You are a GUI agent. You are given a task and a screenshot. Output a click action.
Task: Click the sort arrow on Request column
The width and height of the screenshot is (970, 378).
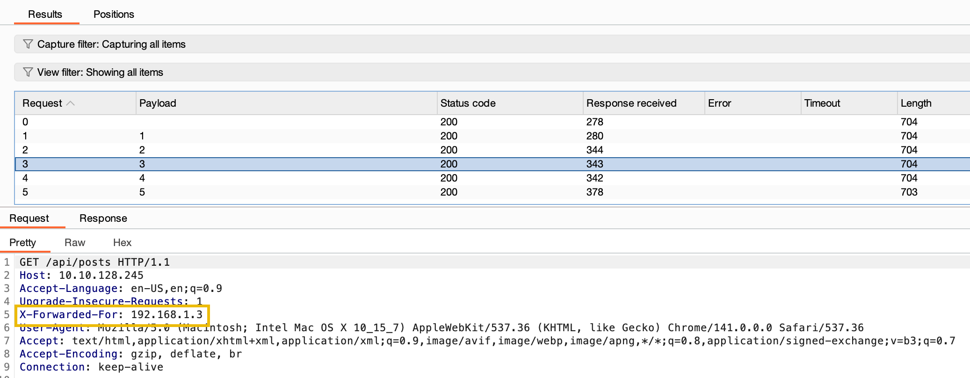(x=71, y=103)
